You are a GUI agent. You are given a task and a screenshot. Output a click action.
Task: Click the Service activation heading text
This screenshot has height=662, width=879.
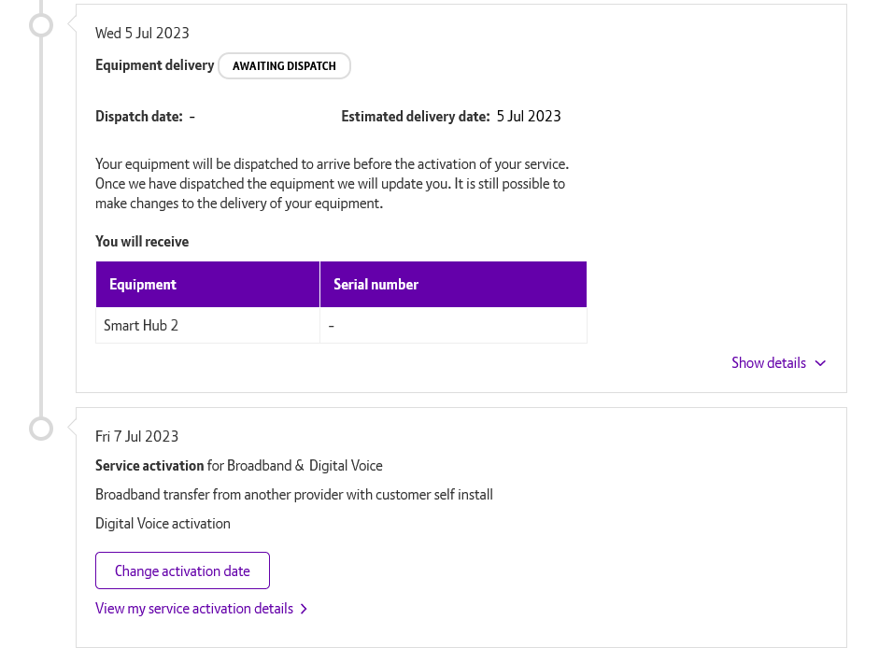coord(149,465)
